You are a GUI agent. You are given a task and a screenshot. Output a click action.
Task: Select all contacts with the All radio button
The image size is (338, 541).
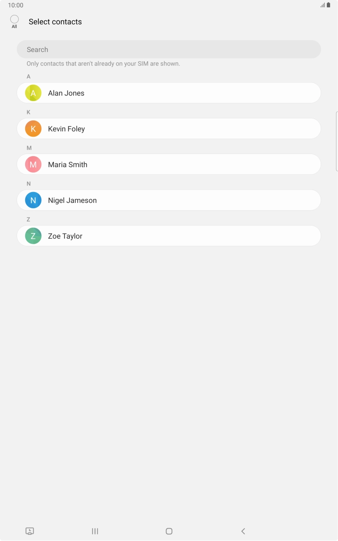(14, 19)
